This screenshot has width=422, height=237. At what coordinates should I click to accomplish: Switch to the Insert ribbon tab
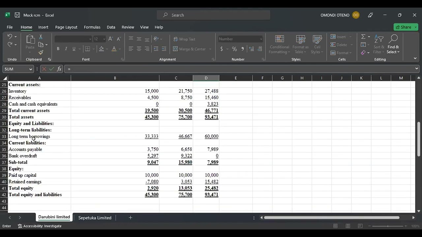(x=43, y=27)
